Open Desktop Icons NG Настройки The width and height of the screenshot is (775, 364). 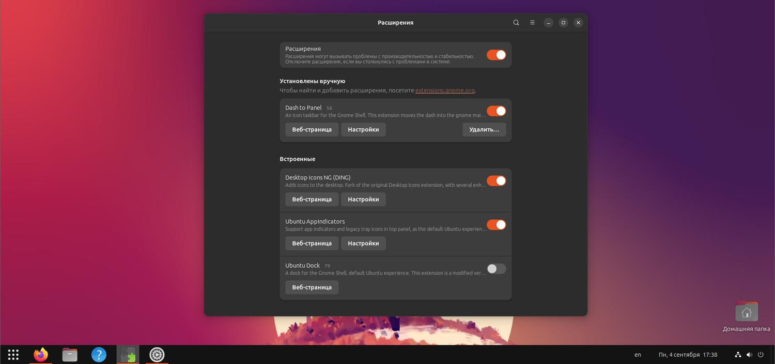[363, 199]
